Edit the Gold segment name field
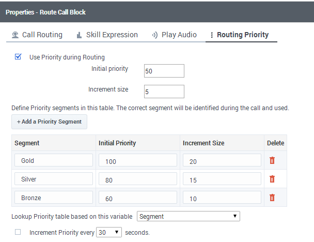This screenshot has width=314, height=242. click(54, 160)
